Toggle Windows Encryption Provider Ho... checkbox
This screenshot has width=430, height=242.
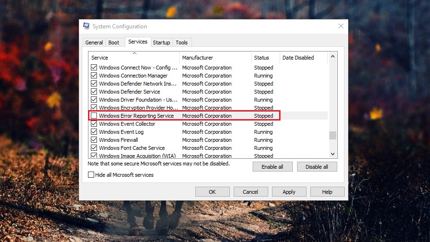pyautogui.click(x=94, y=107)
